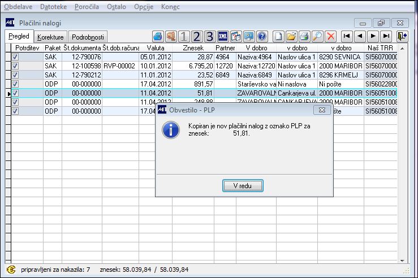This screenshot has height=278, width=418.
Task: Click the open folder icon
Action: [x=291, y=36]
